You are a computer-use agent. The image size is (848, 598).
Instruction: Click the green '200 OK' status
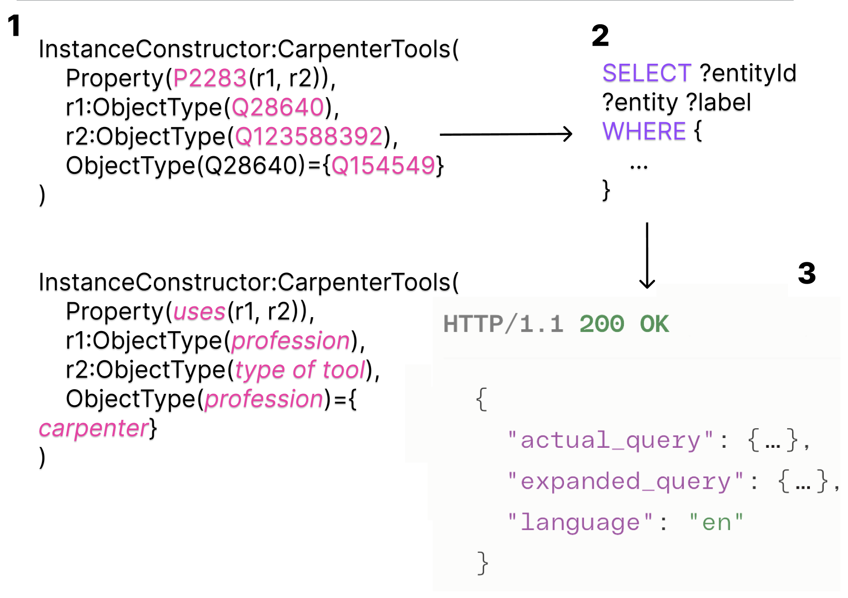624,324
